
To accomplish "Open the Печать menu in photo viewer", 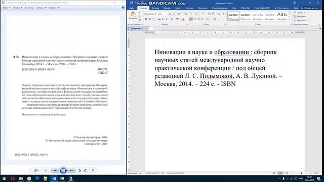I will click(17, 8).
